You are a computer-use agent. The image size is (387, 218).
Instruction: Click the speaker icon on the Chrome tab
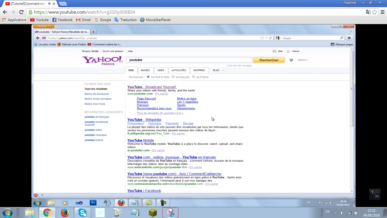[x=50, y=4]
